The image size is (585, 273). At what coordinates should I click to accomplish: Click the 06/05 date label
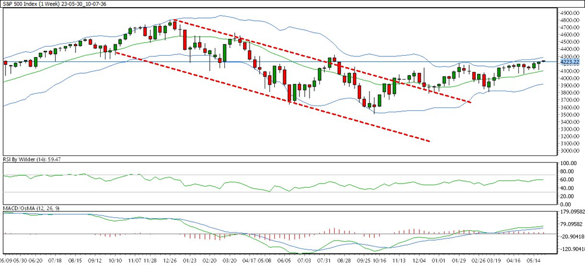pyautogui.click(x=284, y=259)
